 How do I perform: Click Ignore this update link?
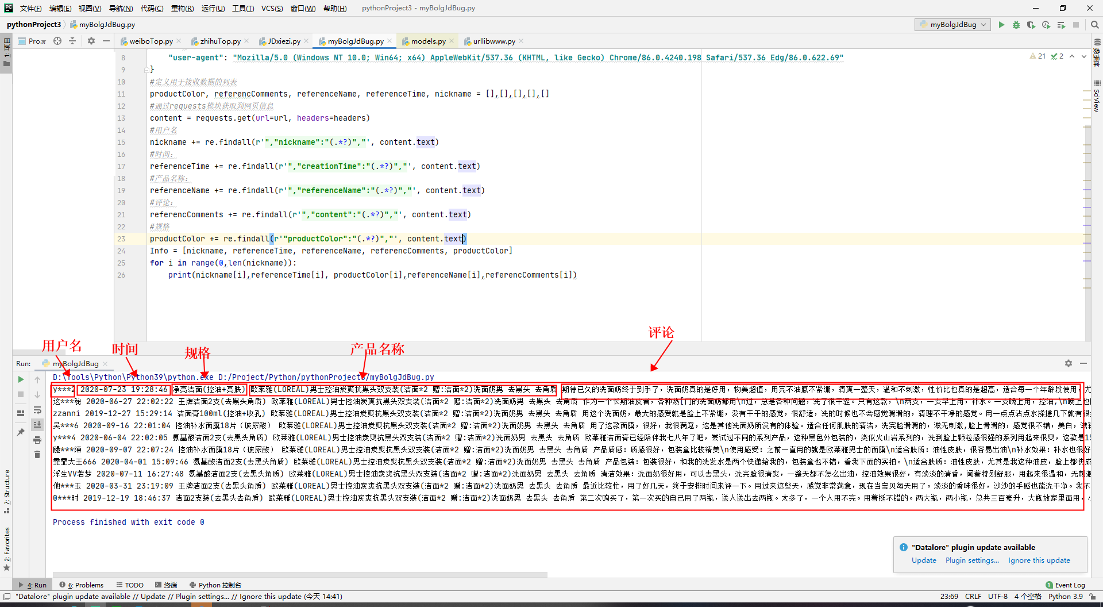[x=1039, y=560]
